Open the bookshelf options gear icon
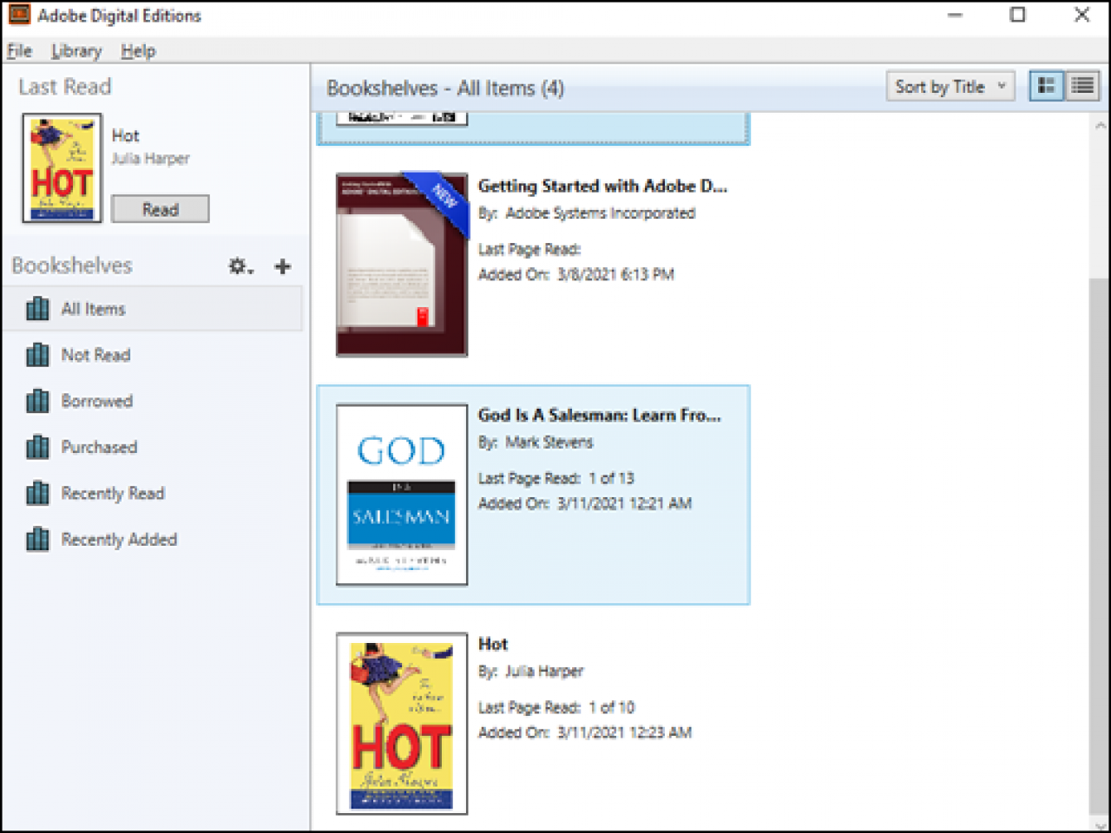Viewport: 1111px width, 833px height. (240, 266)
